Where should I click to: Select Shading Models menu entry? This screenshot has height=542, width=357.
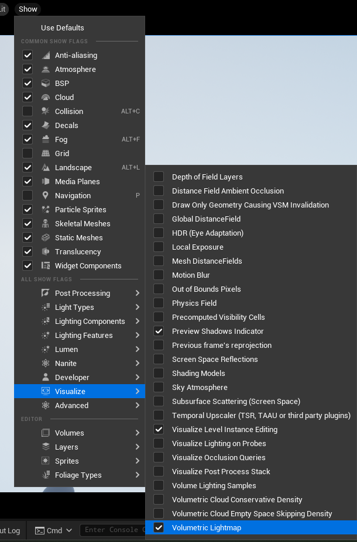251,373
